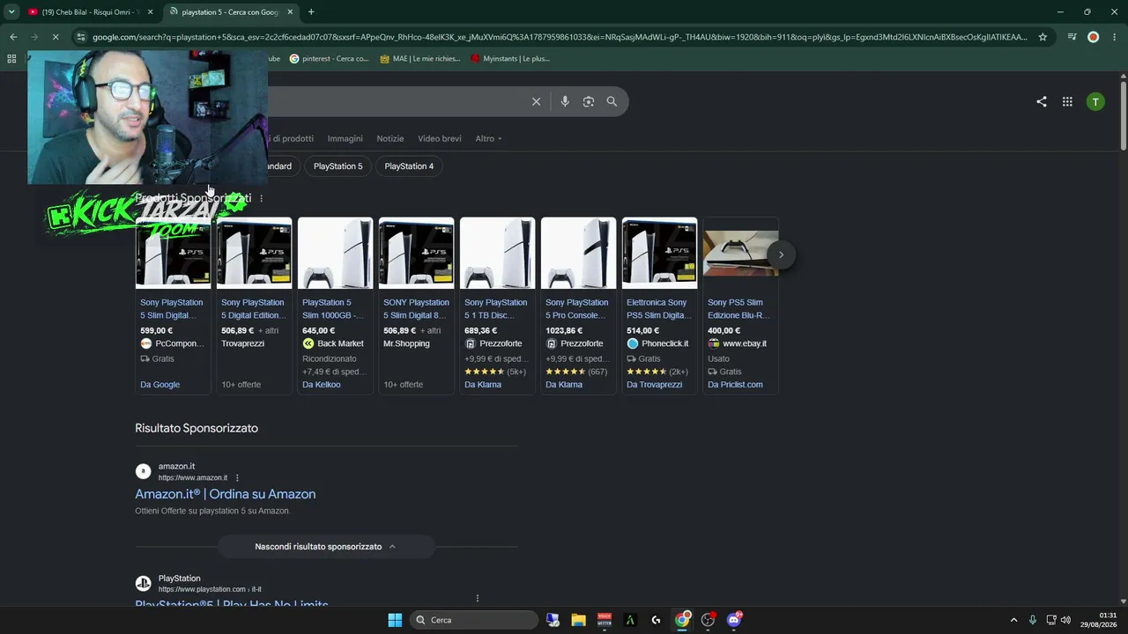
Task: View site information for google.com
Action: click(x=81, y=37)
